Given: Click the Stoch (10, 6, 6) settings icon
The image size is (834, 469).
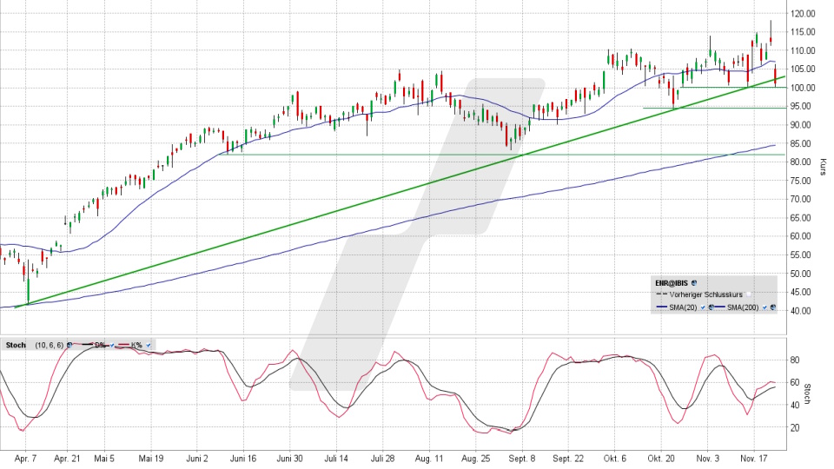Looking at the screenshot, I should point(68,345).
